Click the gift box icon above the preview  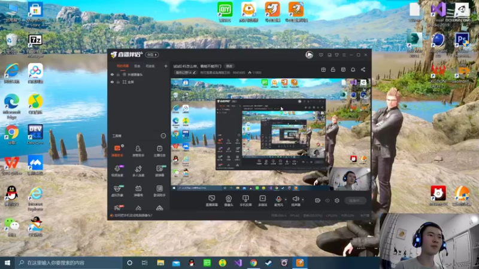click(323, 69)
